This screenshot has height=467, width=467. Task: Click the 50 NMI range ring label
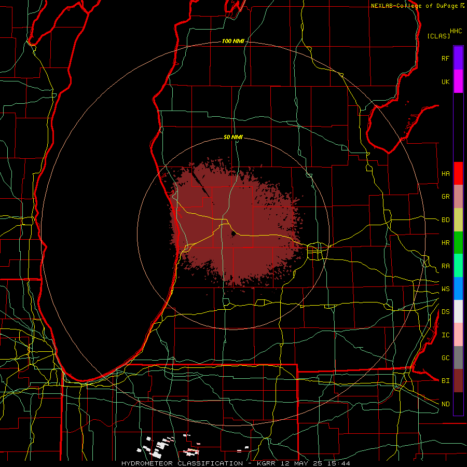[x=233, y=138]
